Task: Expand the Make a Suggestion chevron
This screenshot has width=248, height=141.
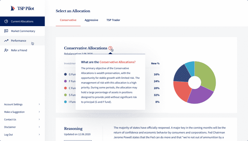Action: (x=39, y=112)
